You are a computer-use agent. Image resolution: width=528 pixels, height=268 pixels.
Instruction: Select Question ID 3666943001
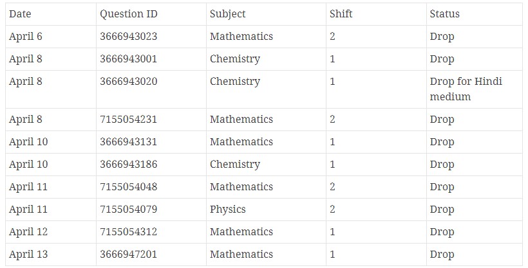coord(128,59)
